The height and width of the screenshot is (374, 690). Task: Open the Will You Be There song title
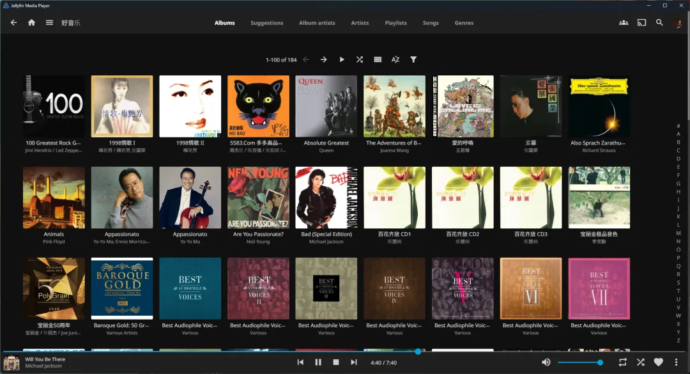(x=45, y=359)
